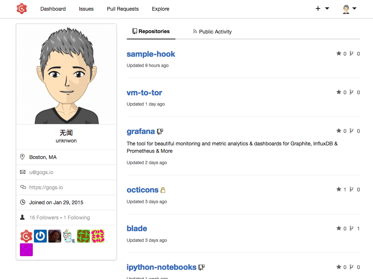This screenshot has height=279, width=373.
Task: Click 'Updated 2 days ago' text
Action: coord(147,163)
